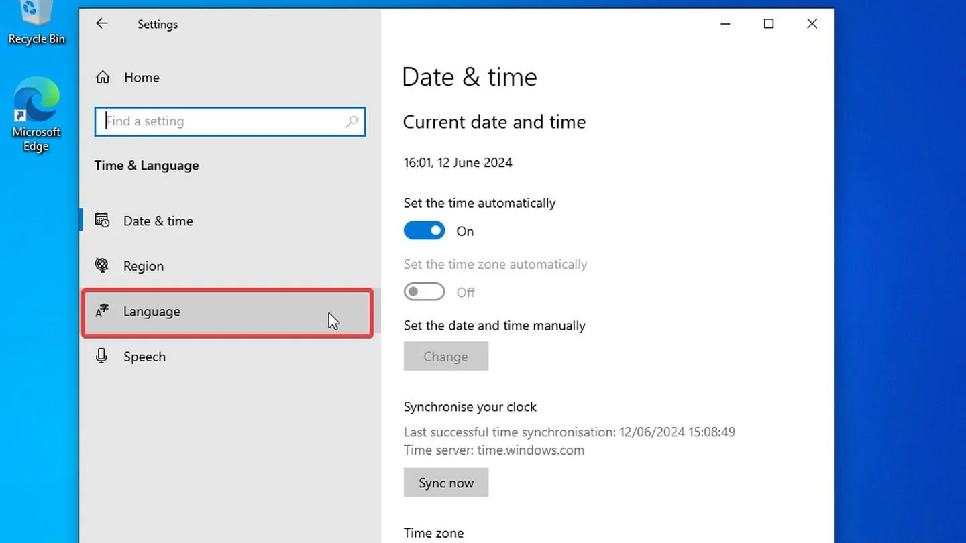This screenshot has height=543, width=966.
Task: Click the Sync now button
Action: [446, 483]
